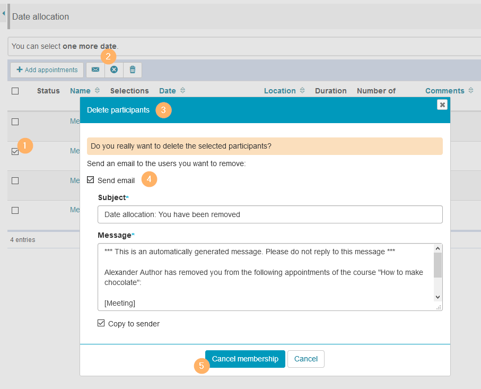This screenshot has width=481, height=389.
Task: Check the select-all checkbox in table header
Action: [x=15, y=91]
